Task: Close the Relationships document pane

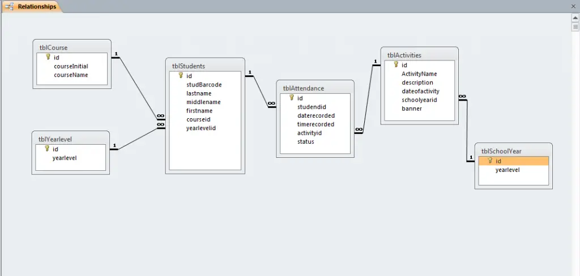Action: click(573, 7)
